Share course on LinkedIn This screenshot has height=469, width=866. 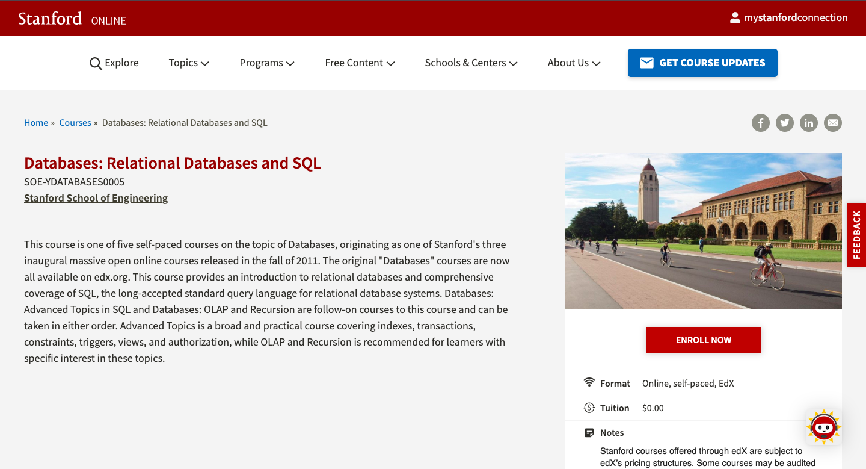click(809, 123)
